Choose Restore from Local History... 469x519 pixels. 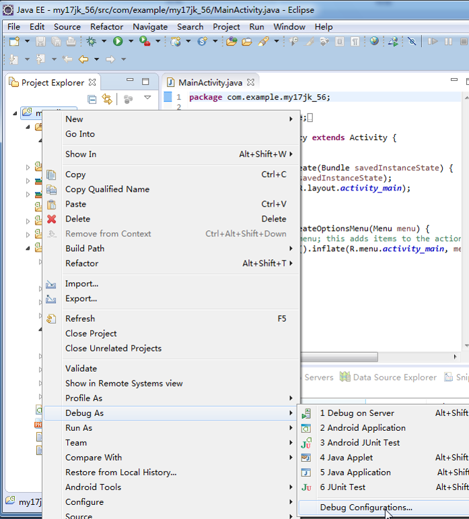[x=172, y=473]
